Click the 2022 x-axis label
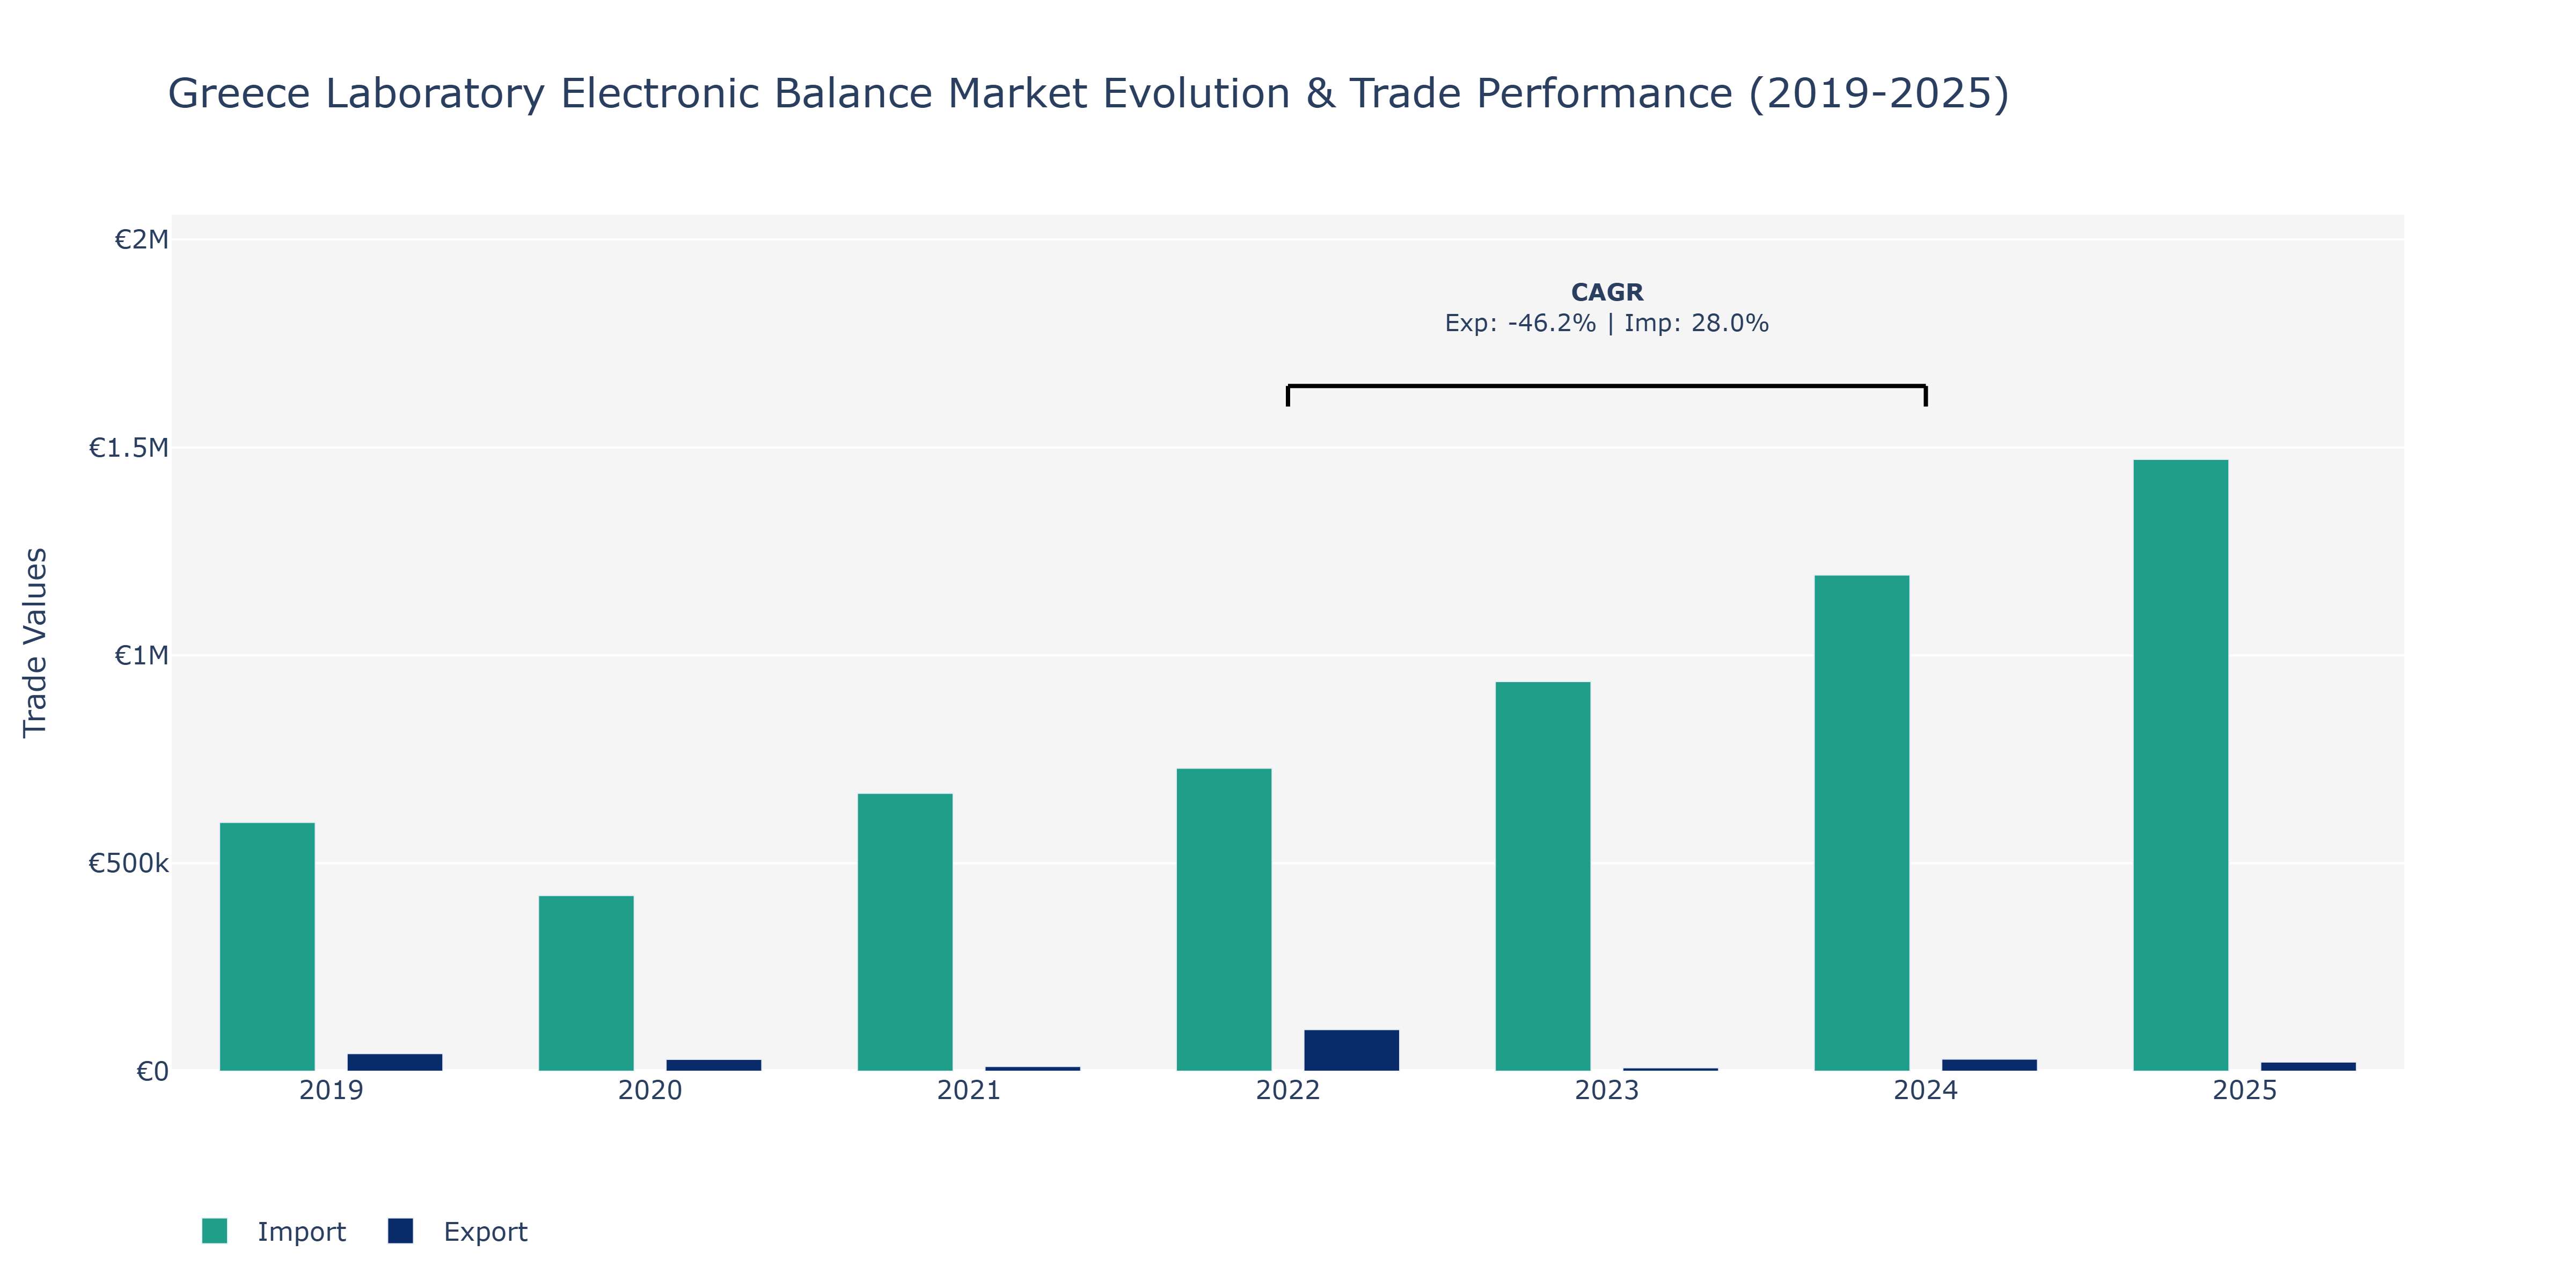This screenshot has width=2576, height=1288. [x=1288, y=1090]
